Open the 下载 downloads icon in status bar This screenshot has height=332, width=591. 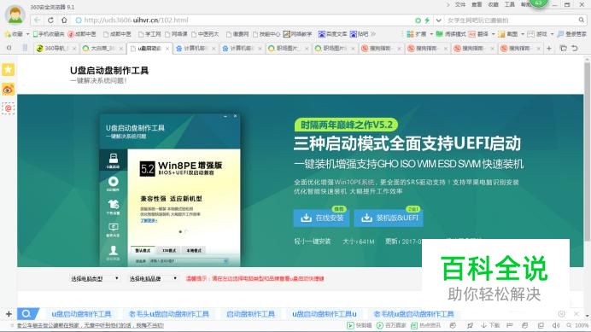tap(490, 325)
